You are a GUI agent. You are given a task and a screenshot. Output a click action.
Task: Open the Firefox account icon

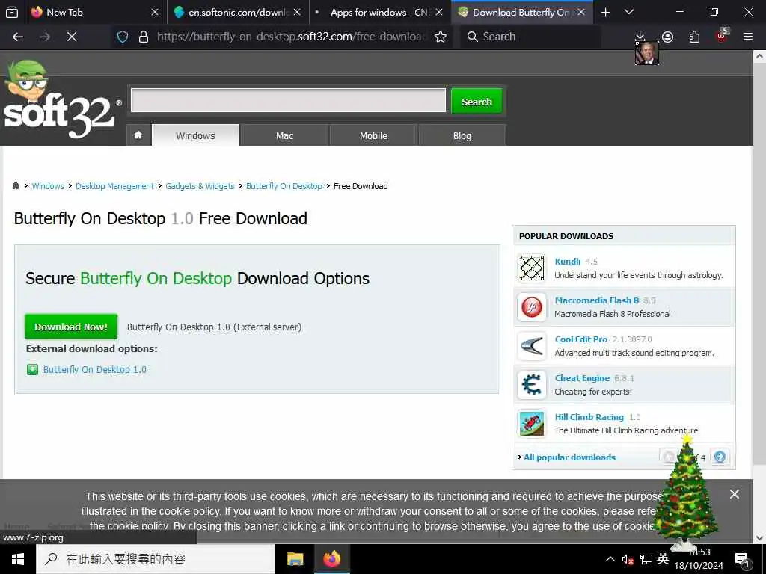667,37
